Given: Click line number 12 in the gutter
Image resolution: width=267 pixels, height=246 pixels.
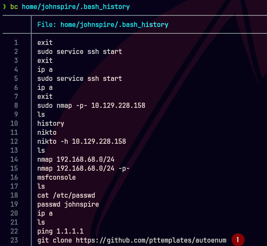Looking at the screenshot, I should coord(14,142).
